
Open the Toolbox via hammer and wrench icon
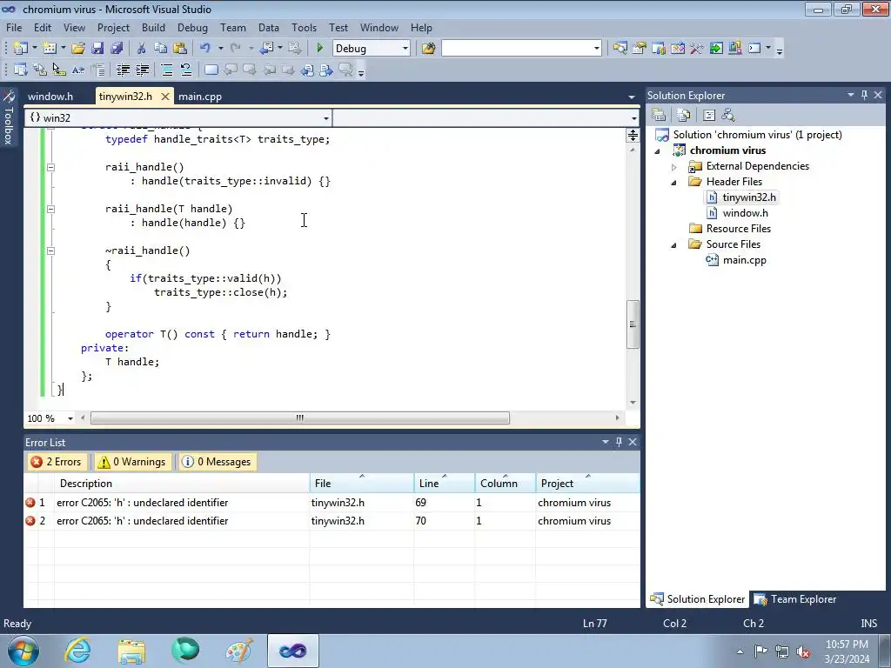pos(697,49)
